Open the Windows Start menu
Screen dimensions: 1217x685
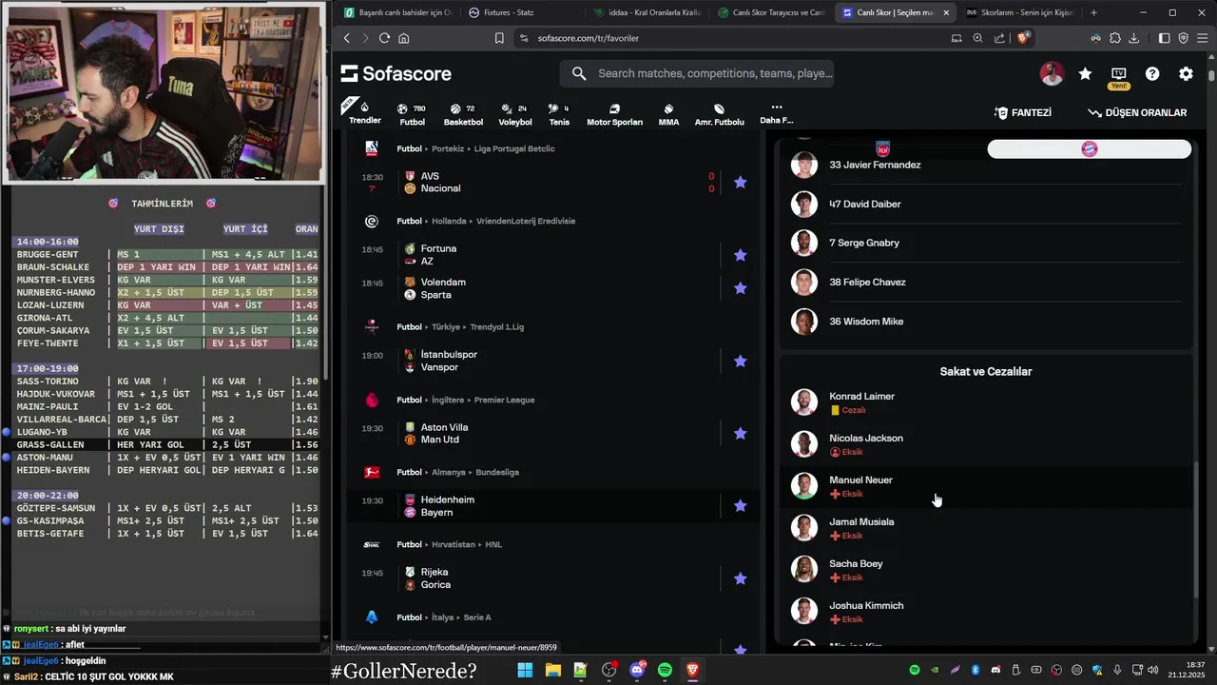(525, 671)
